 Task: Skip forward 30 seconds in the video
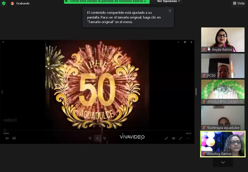(x=104, y=138)
